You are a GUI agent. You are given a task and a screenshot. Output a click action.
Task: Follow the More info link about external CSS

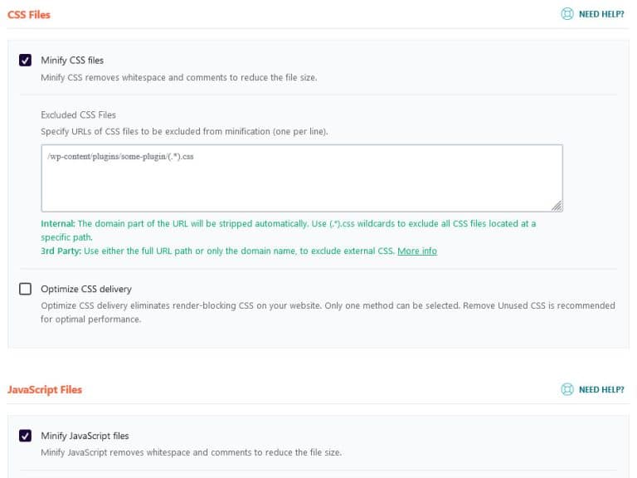(416, 251)
